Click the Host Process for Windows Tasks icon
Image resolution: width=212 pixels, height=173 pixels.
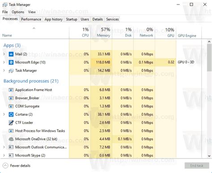(11, 131)
